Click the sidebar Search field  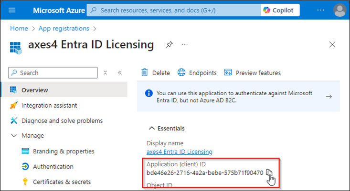[x=53, y=73]
